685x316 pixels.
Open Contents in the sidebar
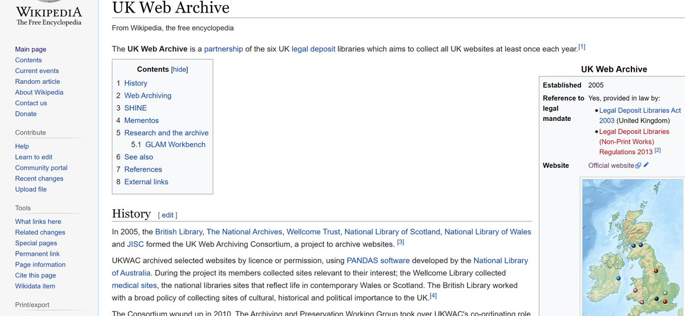(29, 60)
